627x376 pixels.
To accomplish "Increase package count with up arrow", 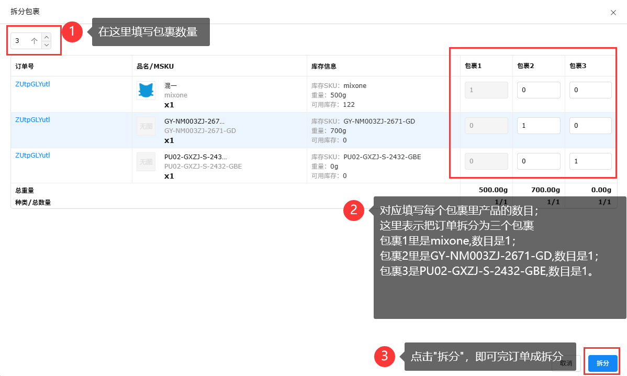I will tap(47, 37).
